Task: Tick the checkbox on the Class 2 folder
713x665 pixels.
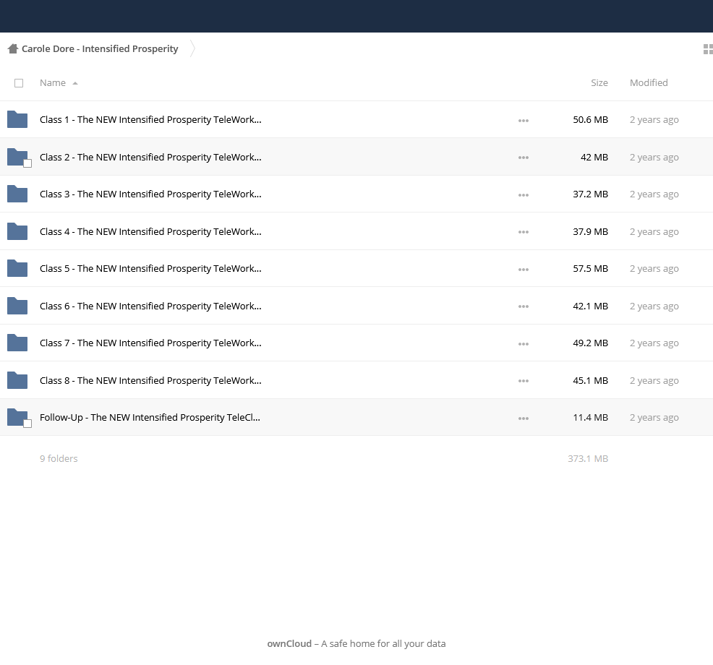Action: pos(27,163)
